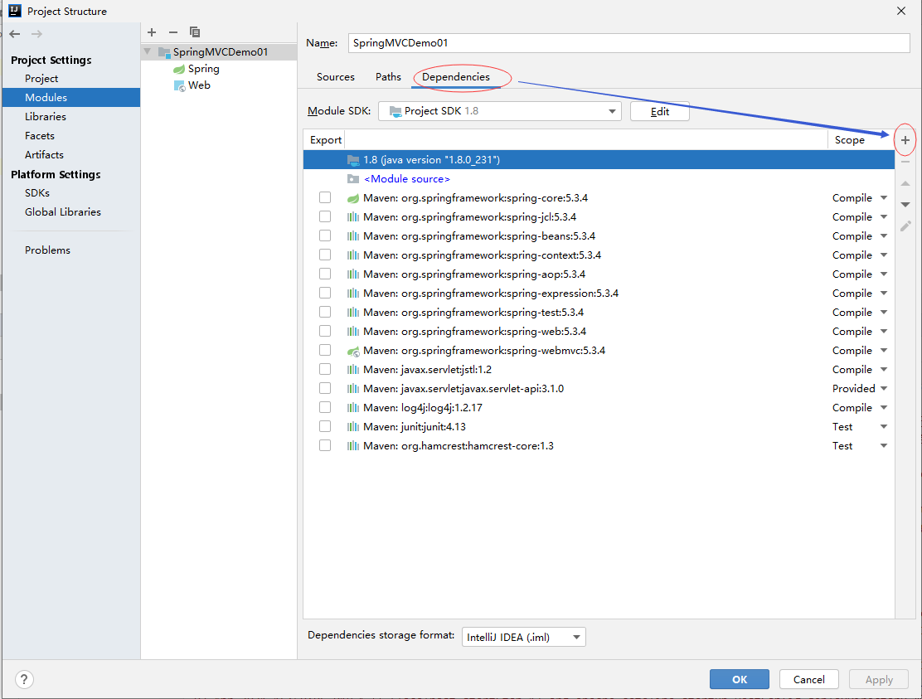Viewport: 922px width, 699px height.
Task: Add a new module with plus icon
Action: pos(152,32)
